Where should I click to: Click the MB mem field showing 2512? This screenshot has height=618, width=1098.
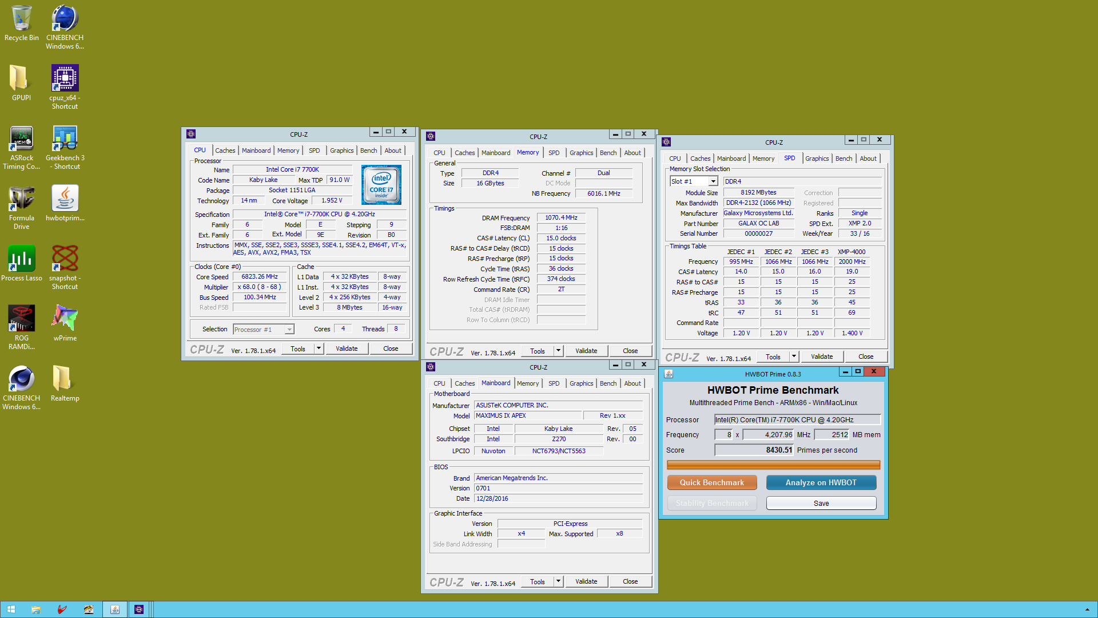[832, 435]
